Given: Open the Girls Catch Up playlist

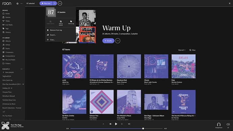Looking at the screenshot, I should click(x=7, y=80).
